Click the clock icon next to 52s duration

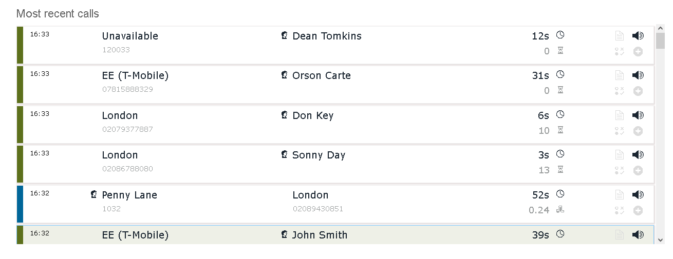560,194
